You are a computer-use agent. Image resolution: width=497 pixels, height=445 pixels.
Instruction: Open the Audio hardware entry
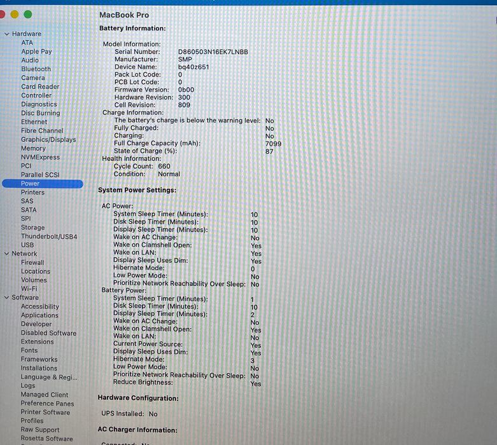tap(30, 60)
